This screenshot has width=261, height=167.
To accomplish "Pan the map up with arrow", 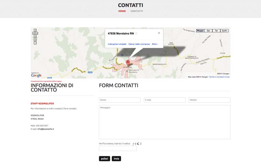I will [x=35, y=30].
